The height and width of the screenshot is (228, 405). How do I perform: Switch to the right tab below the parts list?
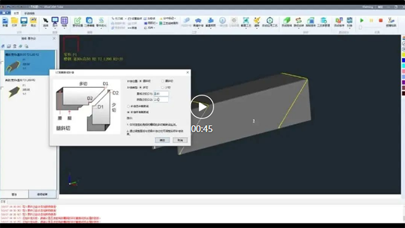[x=42, y=195]
